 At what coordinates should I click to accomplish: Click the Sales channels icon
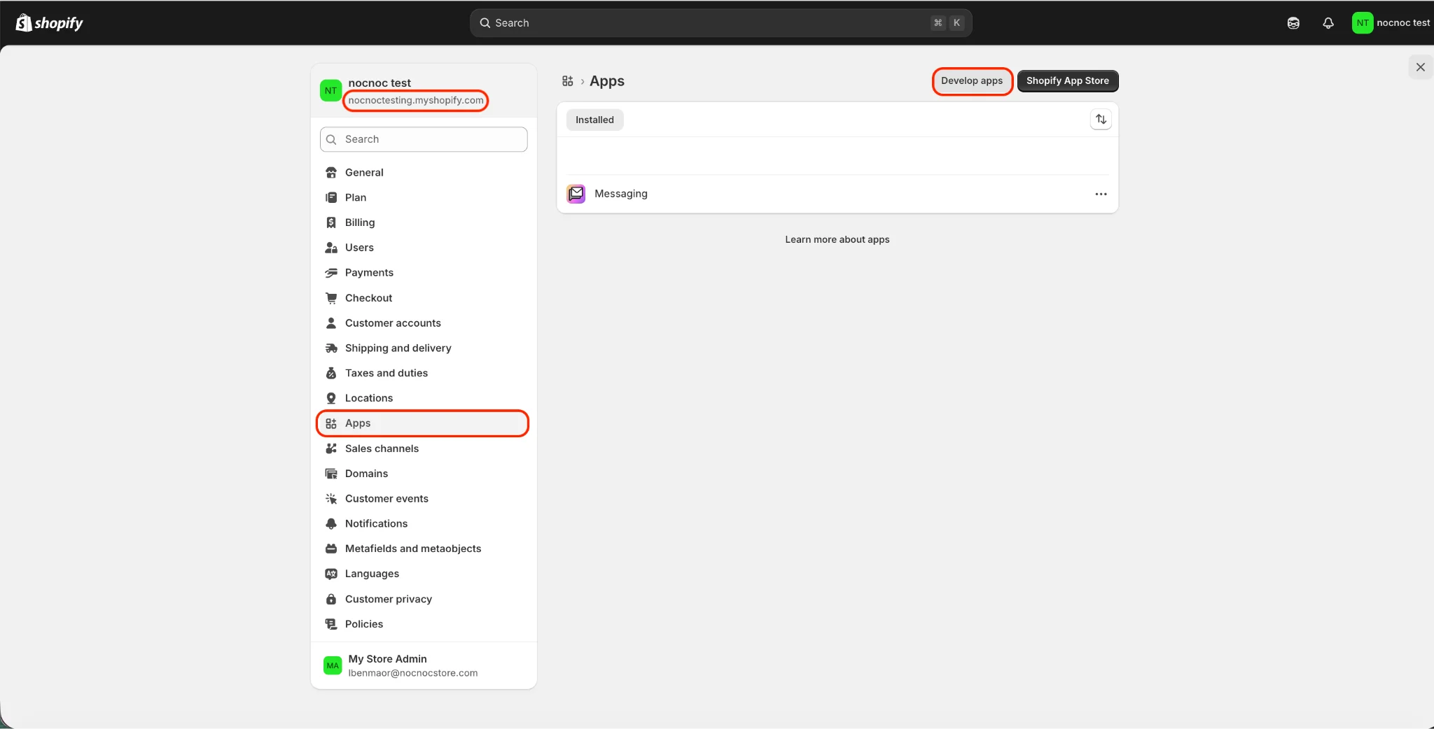(x=331, y=448)
